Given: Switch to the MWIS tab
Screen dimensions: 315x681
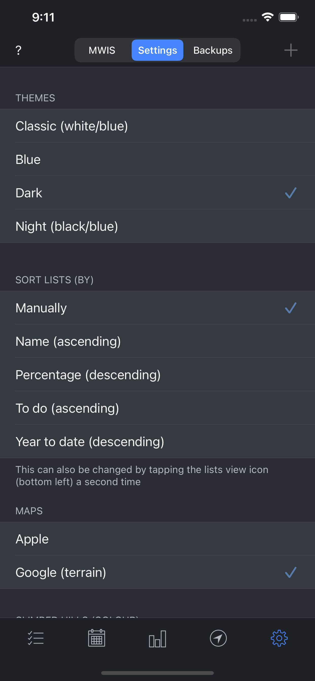Looking at the screenshot, I should pyautogui.click(x=102, y=50).
